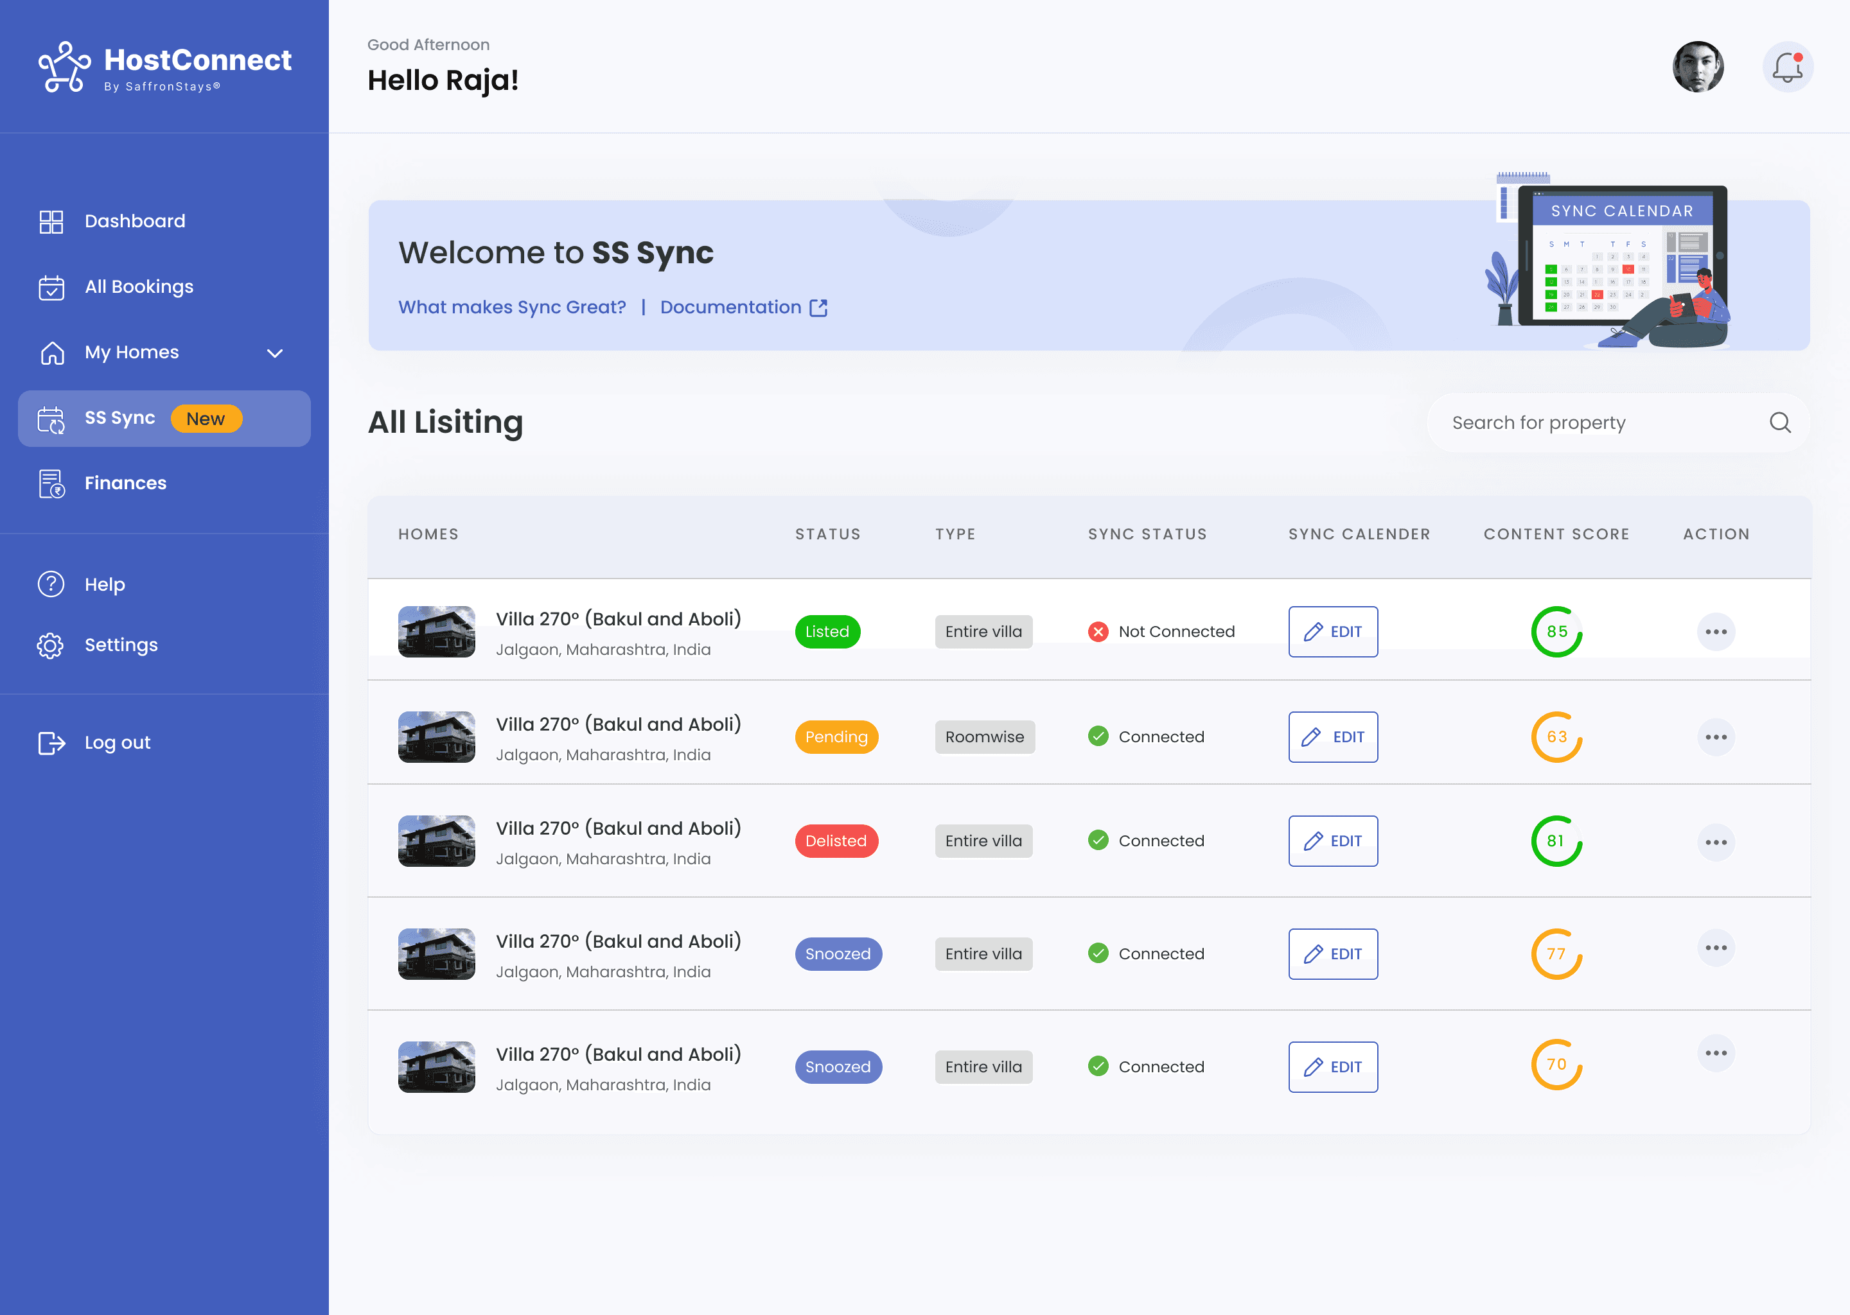1850x1315 pixels.
Task: Open What makes Sync Great link
Action: [512, 308]
